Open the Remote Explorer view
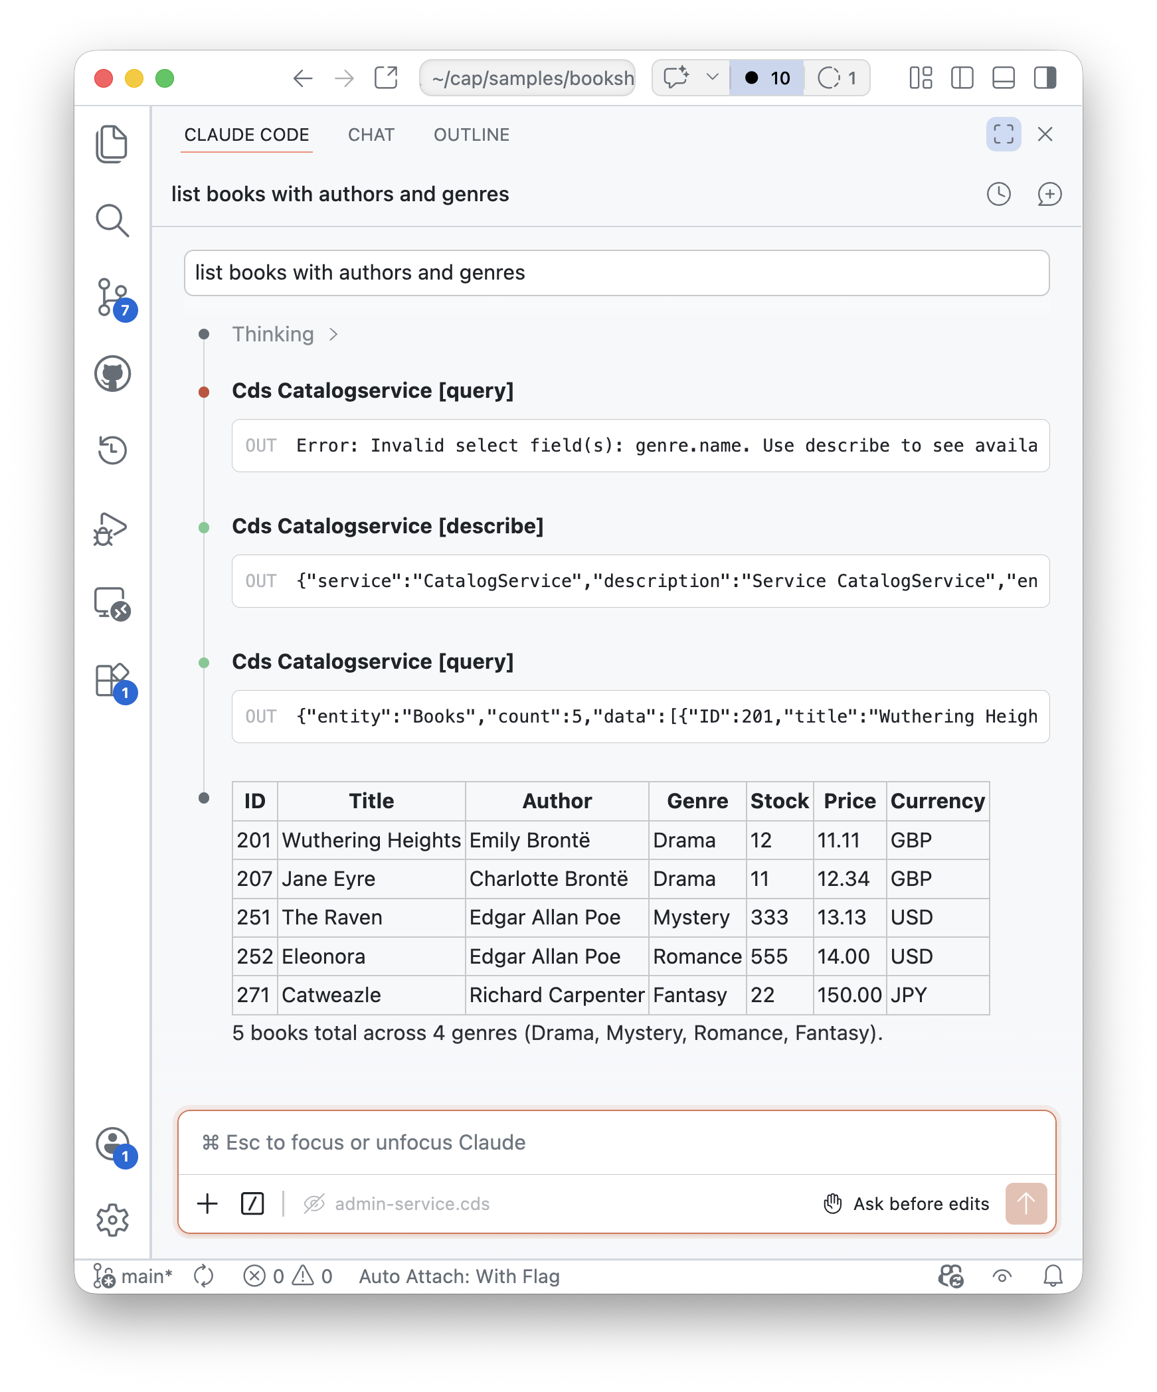The width and height of the screenshot is (1157, 1392). click(112, 604)
